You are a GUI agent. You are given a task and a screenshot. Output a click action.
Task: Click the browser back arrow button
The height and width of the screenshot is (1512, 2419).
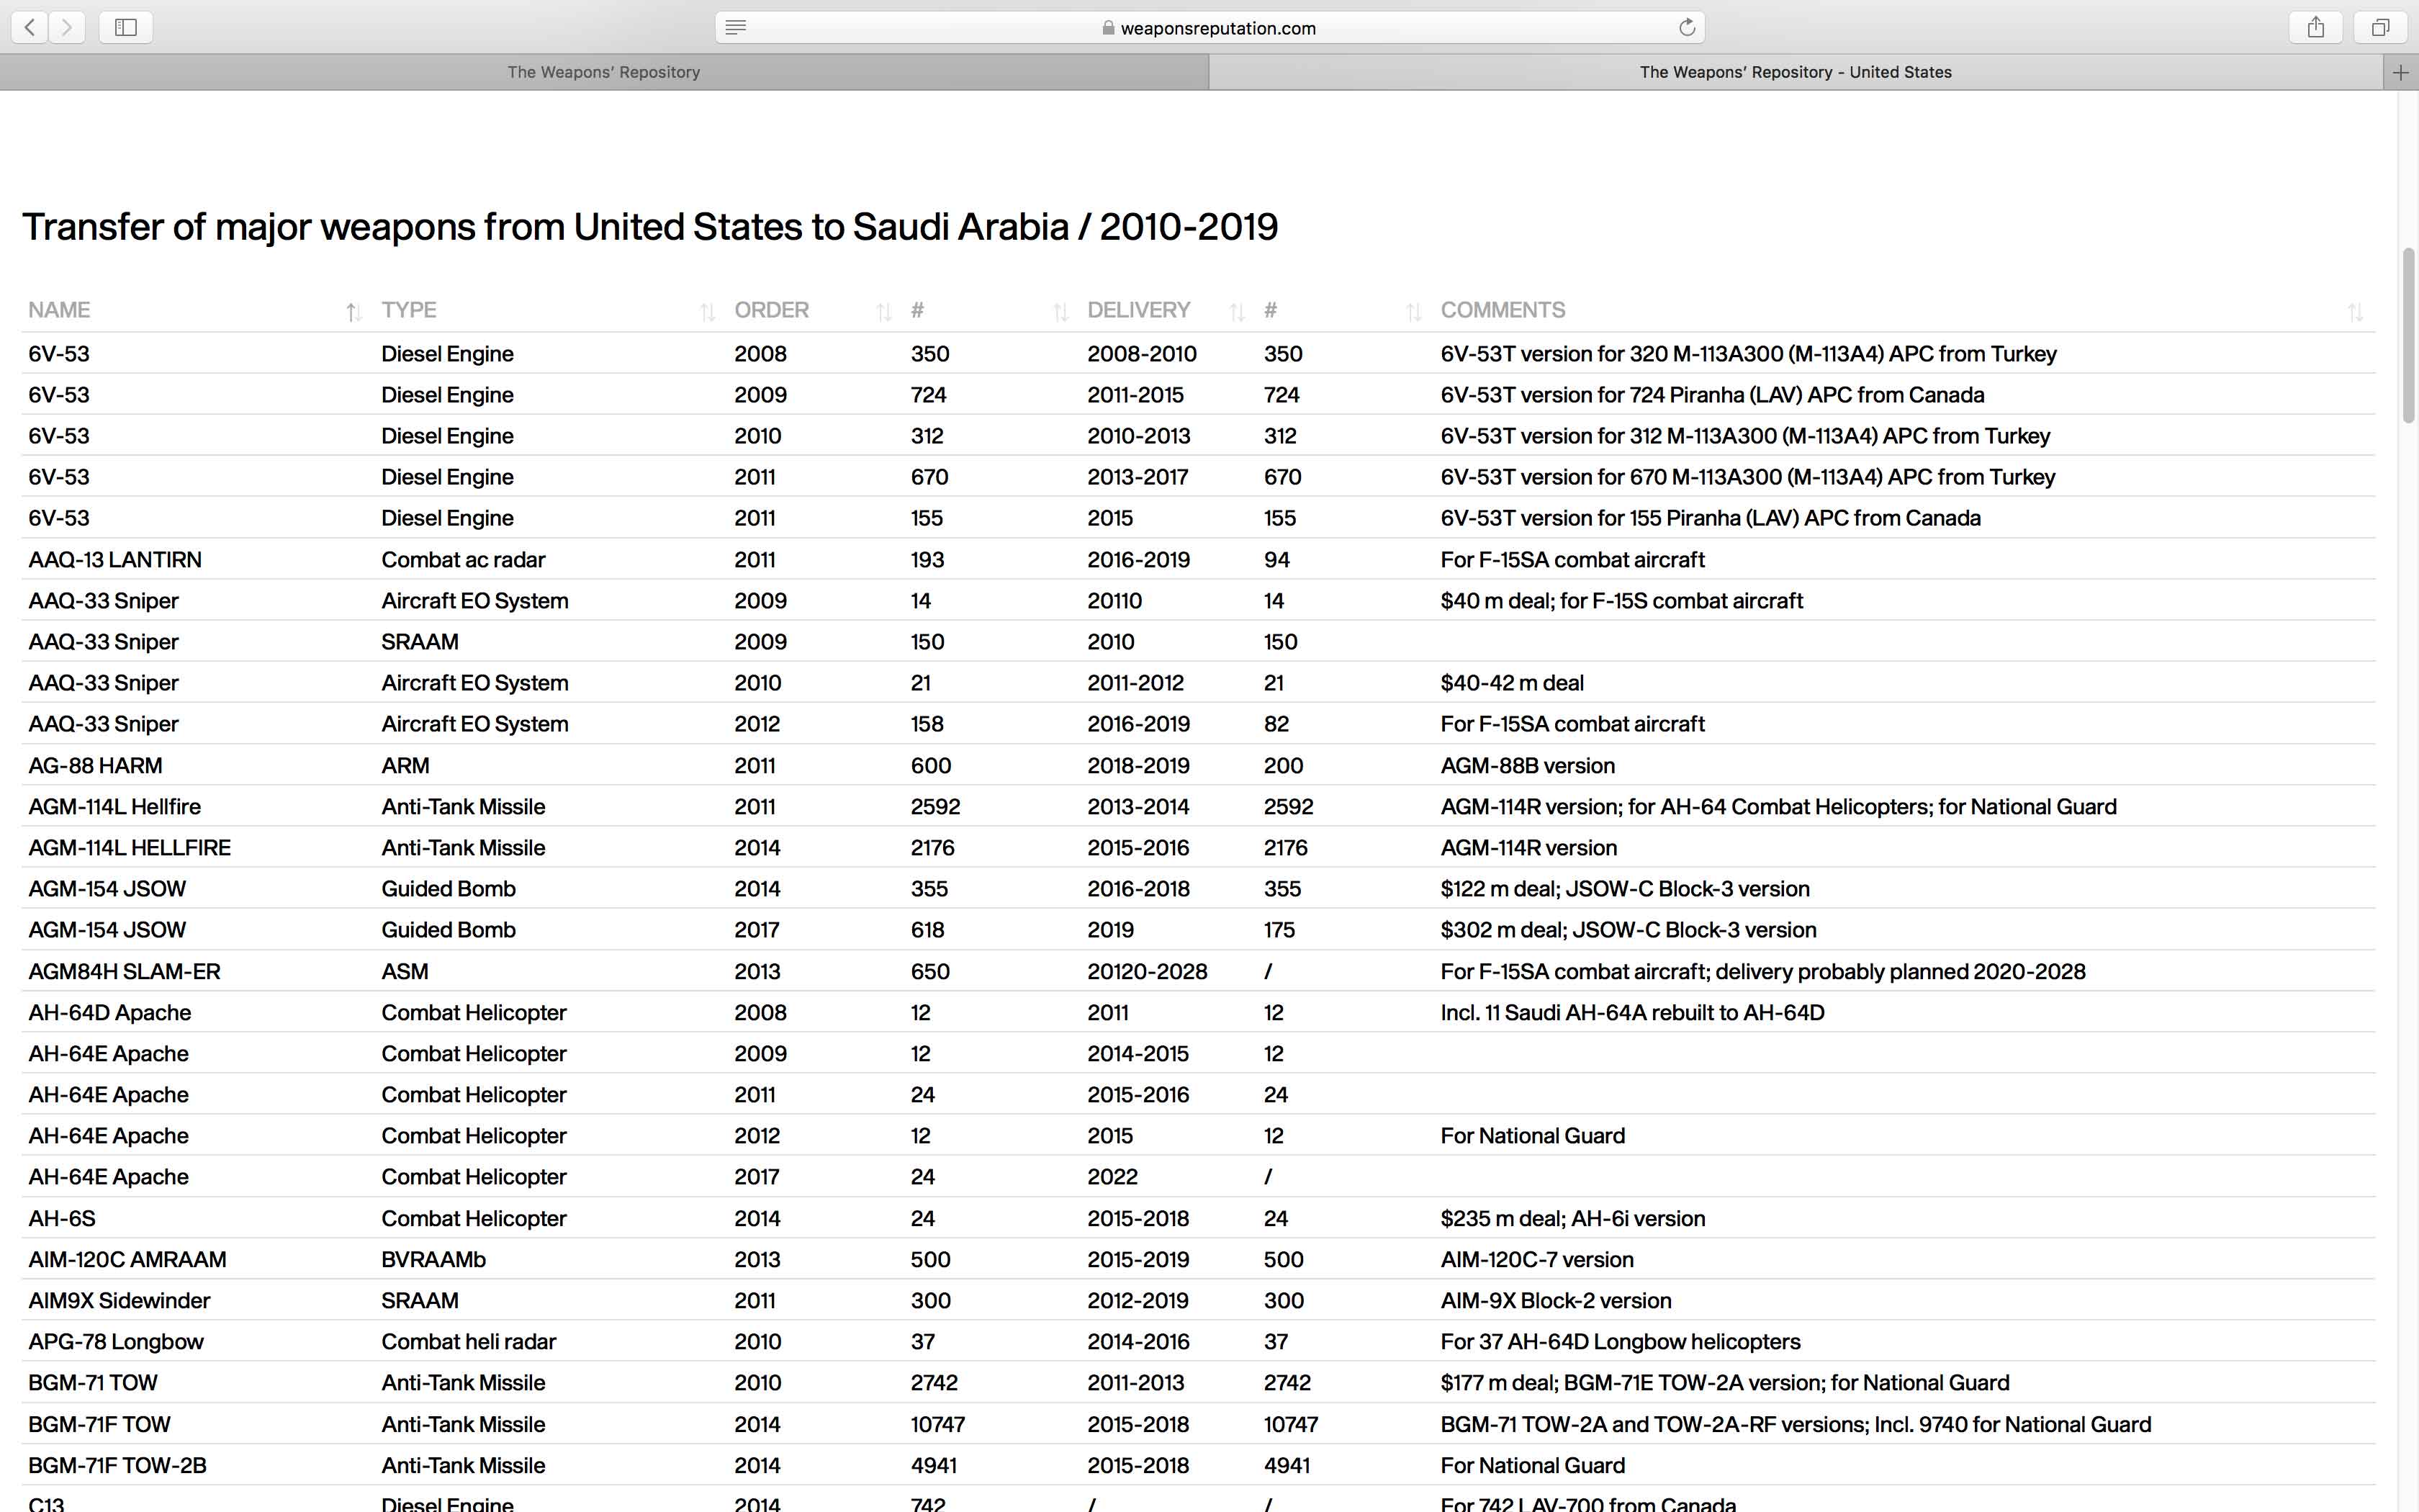(x=30, y=27)
